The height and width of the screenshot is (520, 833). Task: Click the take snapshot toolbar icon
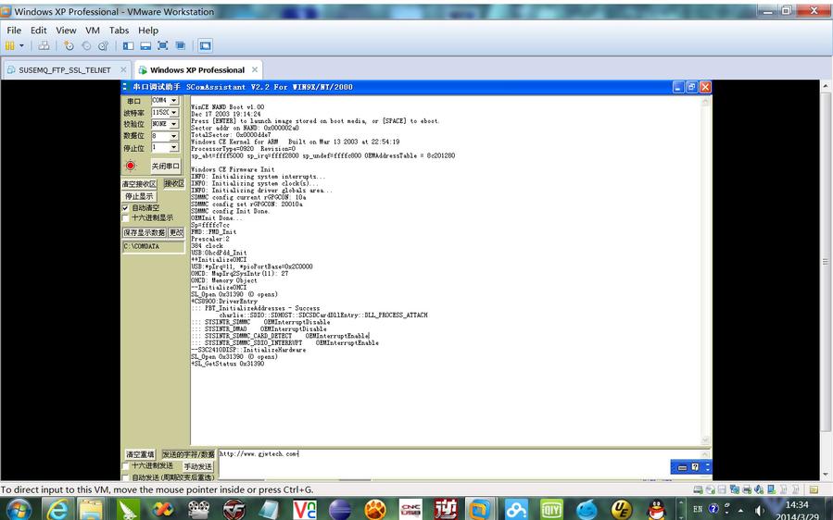[69, 45]
